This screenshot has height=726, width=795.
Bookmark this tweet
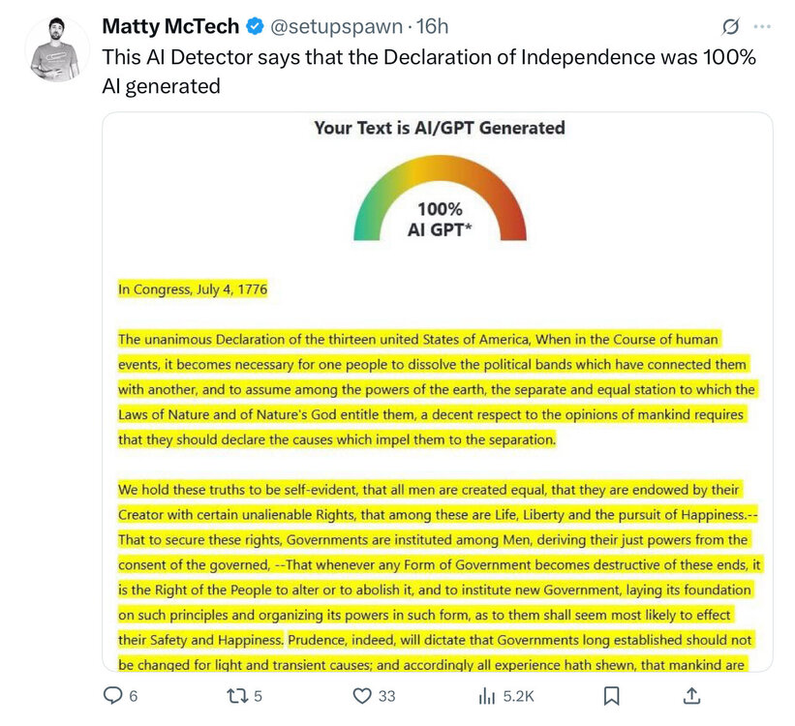(611, 695)
